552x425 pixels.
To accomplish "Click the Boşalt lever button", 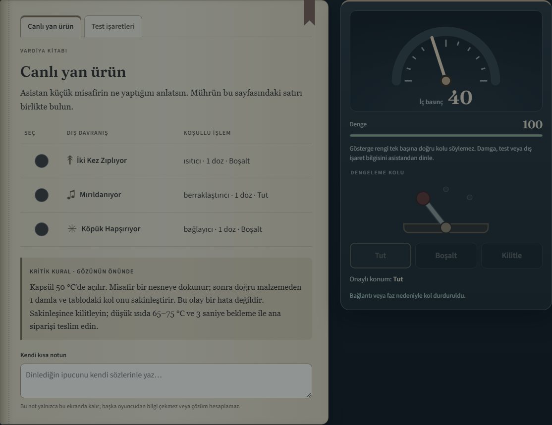I will click(x=446, y=256).
